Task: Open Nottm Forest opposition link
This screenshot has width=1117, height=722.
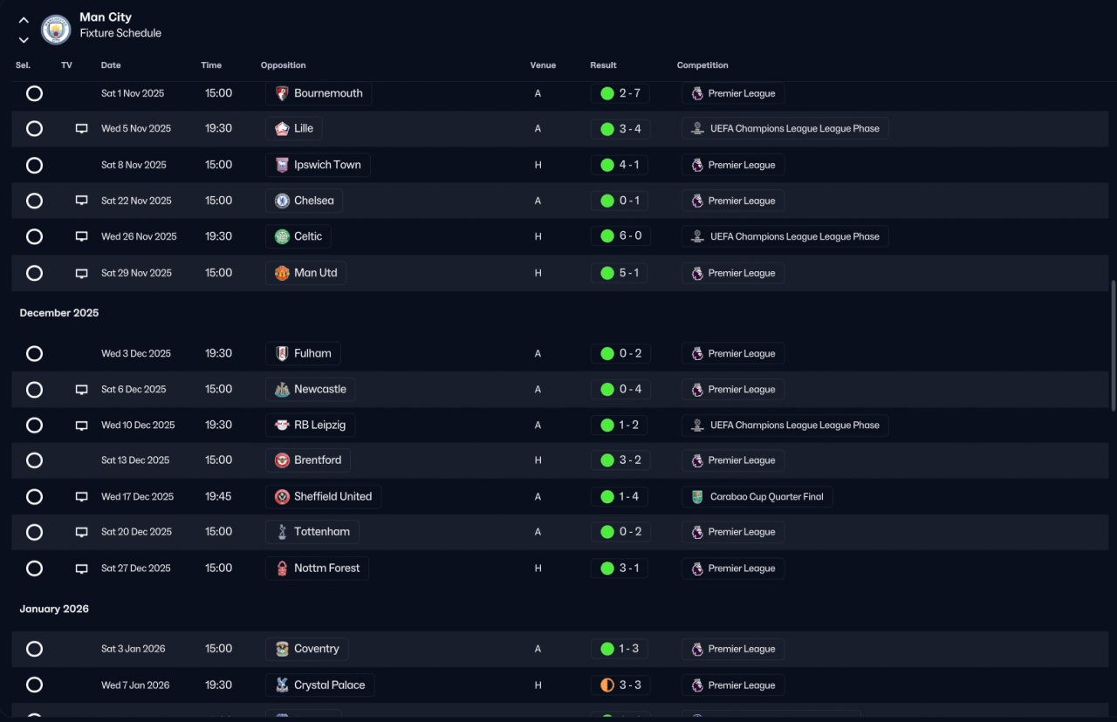Action: 317,569
